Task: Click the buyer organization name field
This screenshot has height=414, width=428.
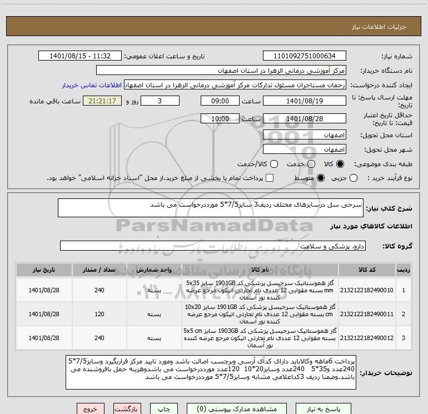Action: pyautogui.click(x=221, y=71)
